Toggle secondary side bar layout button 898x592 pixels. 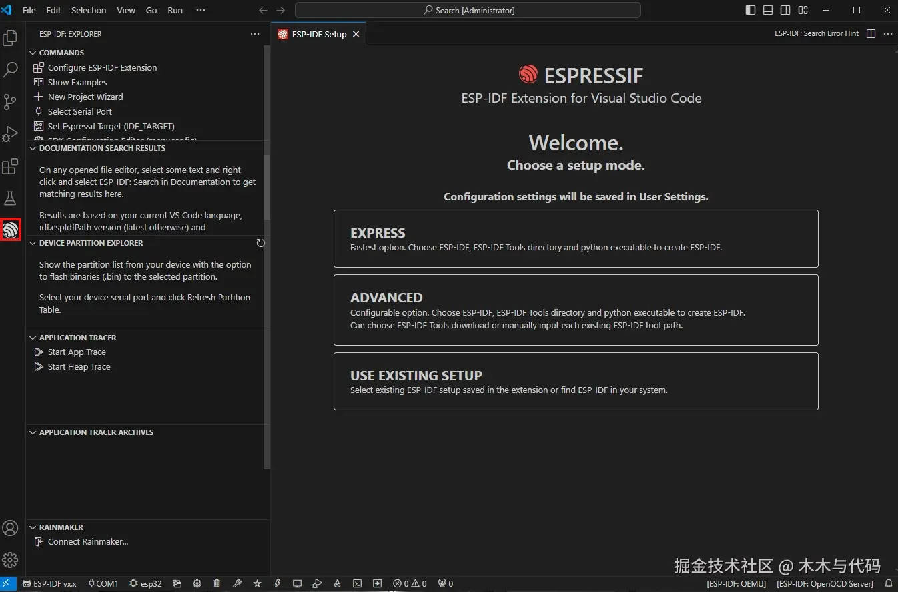coord(785,10)
